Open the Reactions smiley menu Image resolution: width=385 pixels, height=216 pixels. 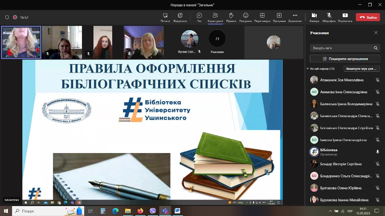tap(246, 16)
